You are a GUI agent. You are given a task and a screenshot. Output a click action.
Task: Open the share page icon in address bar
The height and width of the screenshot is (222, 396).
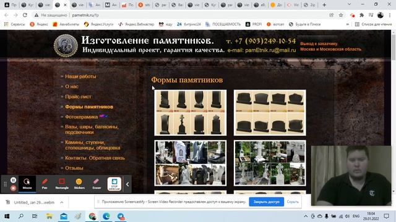pyautogui.click(x=332, y=15)
